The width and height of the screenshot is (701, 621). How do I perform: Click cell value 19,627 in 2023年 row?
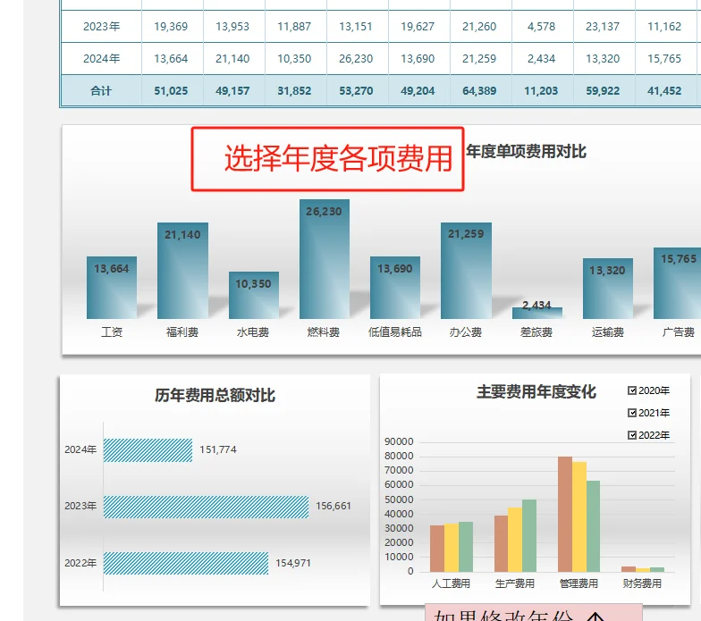point(418,27)
